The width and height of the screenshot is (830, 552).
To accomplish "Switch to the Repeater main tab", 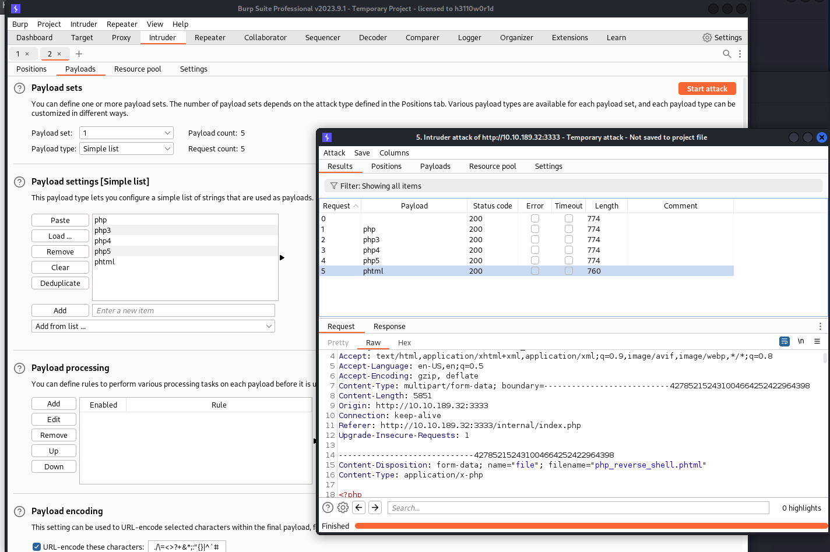I will [x=210, y=37].
